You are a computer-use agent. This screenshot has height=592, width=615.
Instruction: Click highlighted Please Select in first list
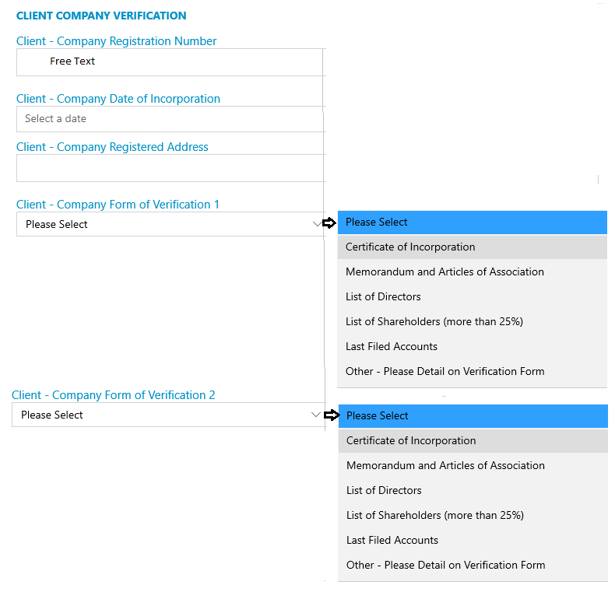tap(473, 222)
